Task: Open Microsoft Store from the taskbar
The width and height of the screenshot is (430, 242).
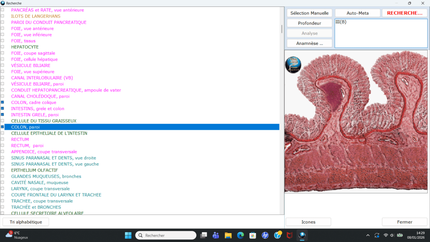Action: click(x=253, y=235)
